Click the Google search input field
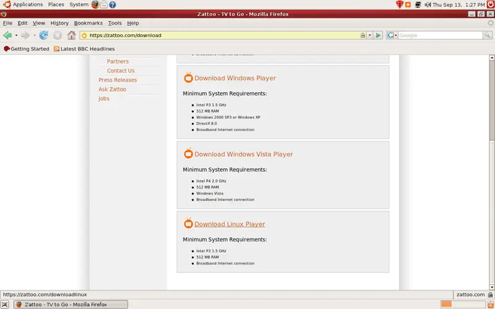Screen dimensions: 495x309 coord(440,35)
